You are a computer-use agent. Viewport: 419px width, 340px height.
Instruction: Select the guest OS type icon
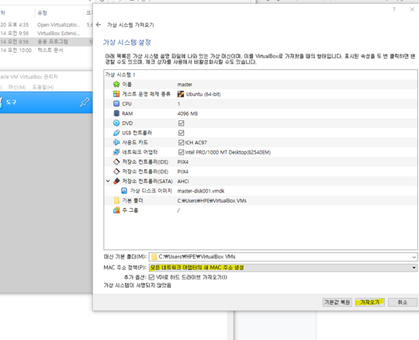pyautogui.click(x=116, y=94)
